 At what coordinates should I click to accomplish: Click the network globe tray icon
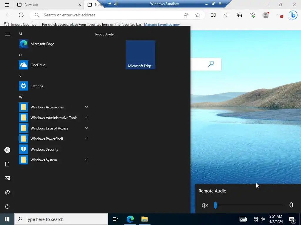click(256, 219)
